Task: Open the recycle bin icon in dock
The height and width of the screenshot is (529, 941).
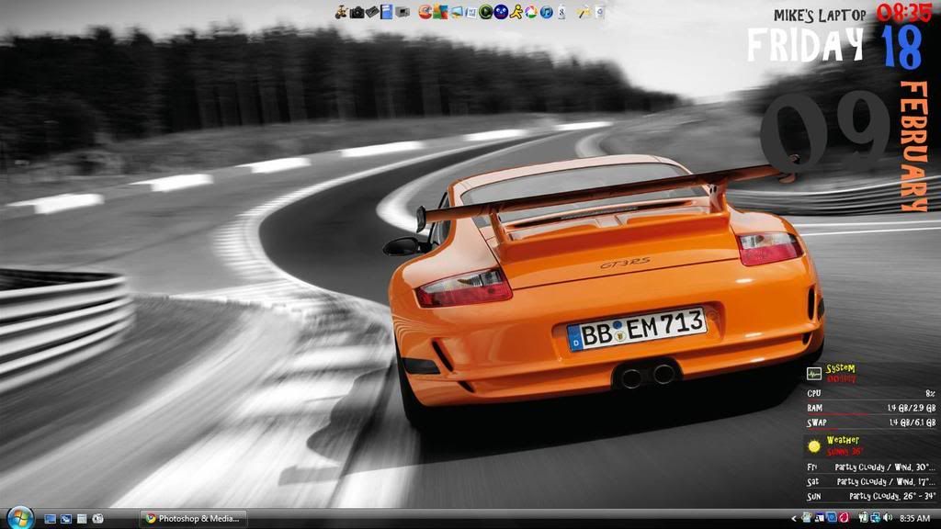Action: tap(599, 12)
